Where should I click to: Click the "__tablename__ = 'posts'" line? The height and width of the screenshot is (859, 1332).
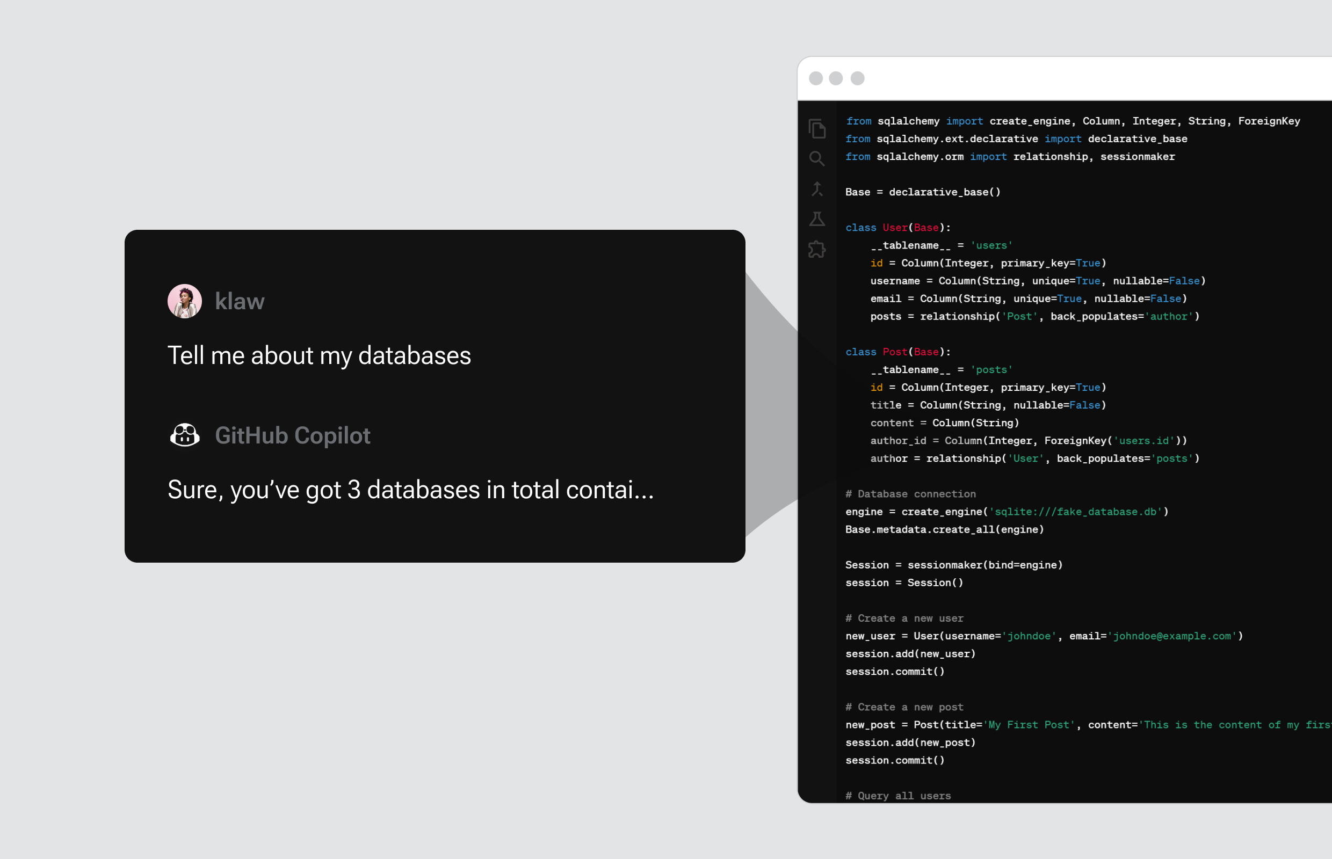click(942, 370)
